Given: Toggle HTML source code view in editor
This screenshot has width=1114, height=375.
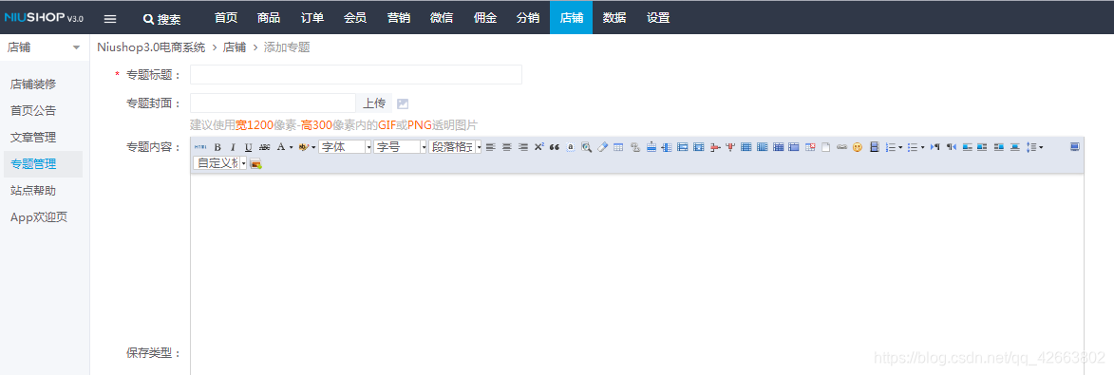Looking at the screenshot, I should tap(200, 147).
